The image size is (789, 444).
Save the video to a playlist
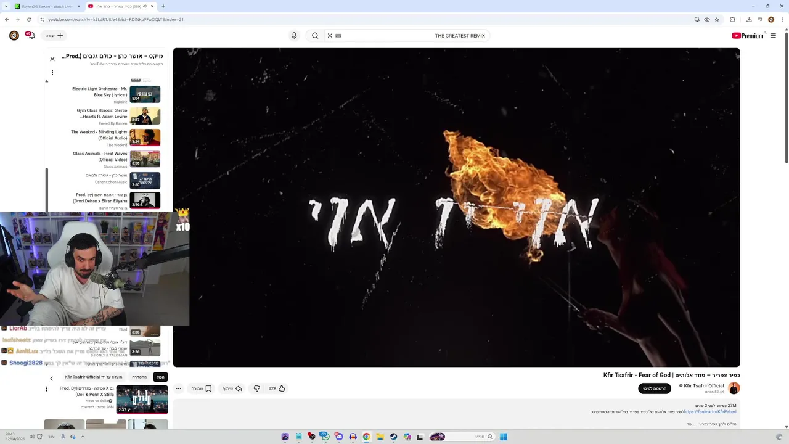coord(202,388)
